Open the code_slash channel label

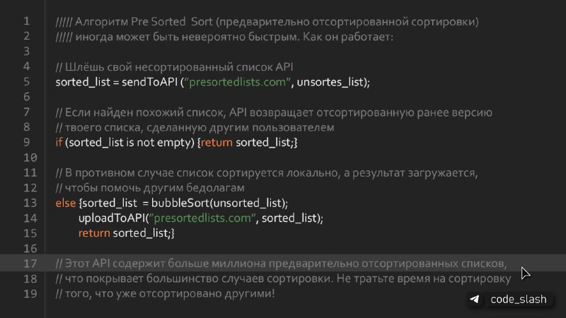(x=519, y=299)
